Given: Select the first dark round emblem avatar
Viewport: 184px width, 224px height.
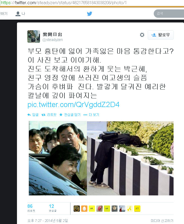Looking at the screenshot, I should 76,209.
